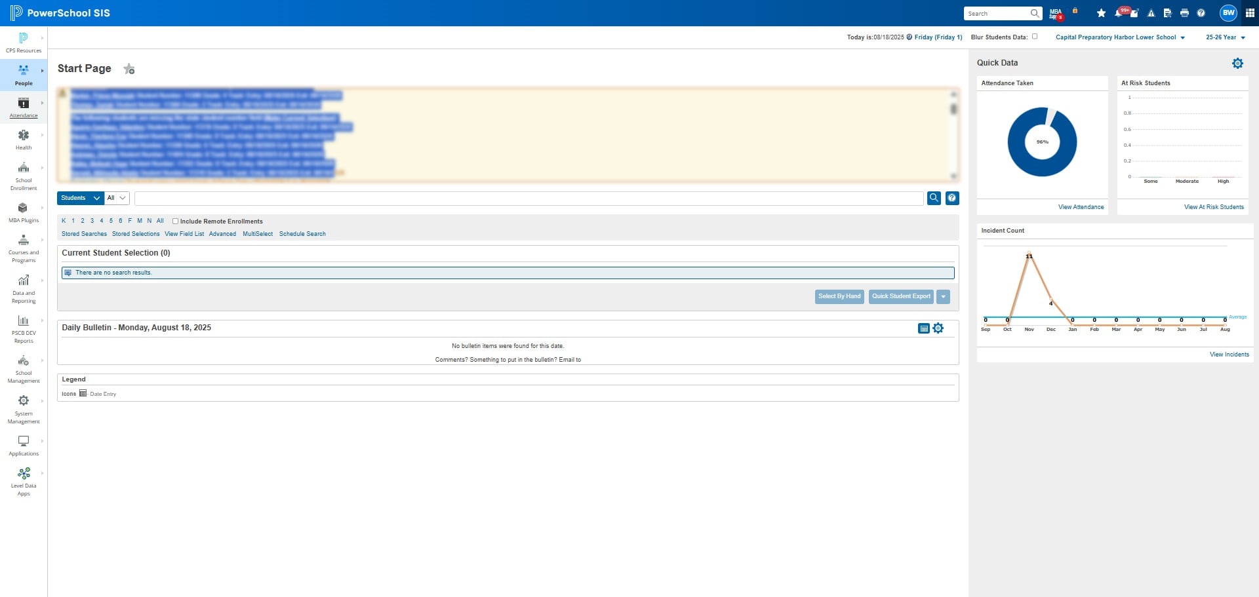The image size is (1259, 597).
Task: Open the help question mark in the header
Action: [x=1201, y=13]
